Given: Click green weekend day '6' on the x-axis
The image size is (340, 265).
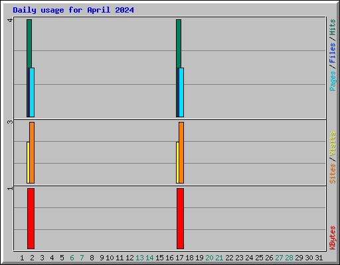Looking at the screenshot, I should tap(72, 258).
